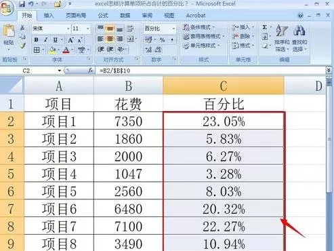Screen dimensions: 334x251
Task: Click the Wrap Text icon
Action: (130, 28)
